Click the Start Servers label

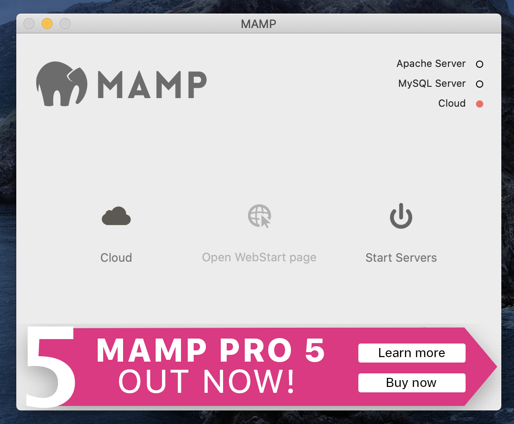pos(401,258)
